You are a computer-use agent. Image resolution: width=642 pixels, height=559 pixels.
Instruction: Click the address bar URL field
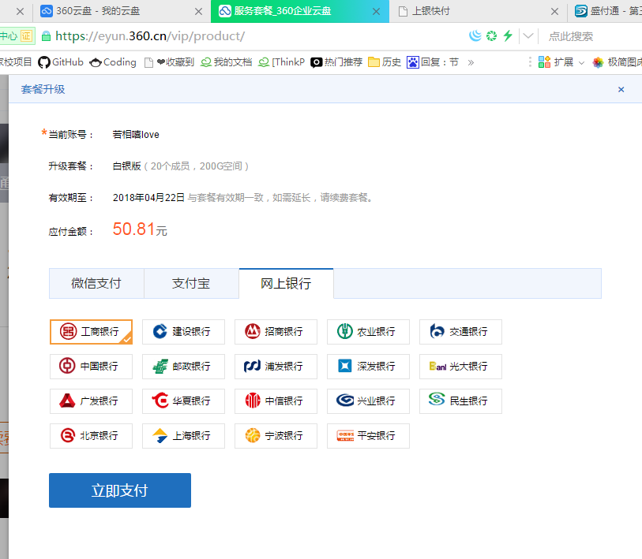(150, 36)
